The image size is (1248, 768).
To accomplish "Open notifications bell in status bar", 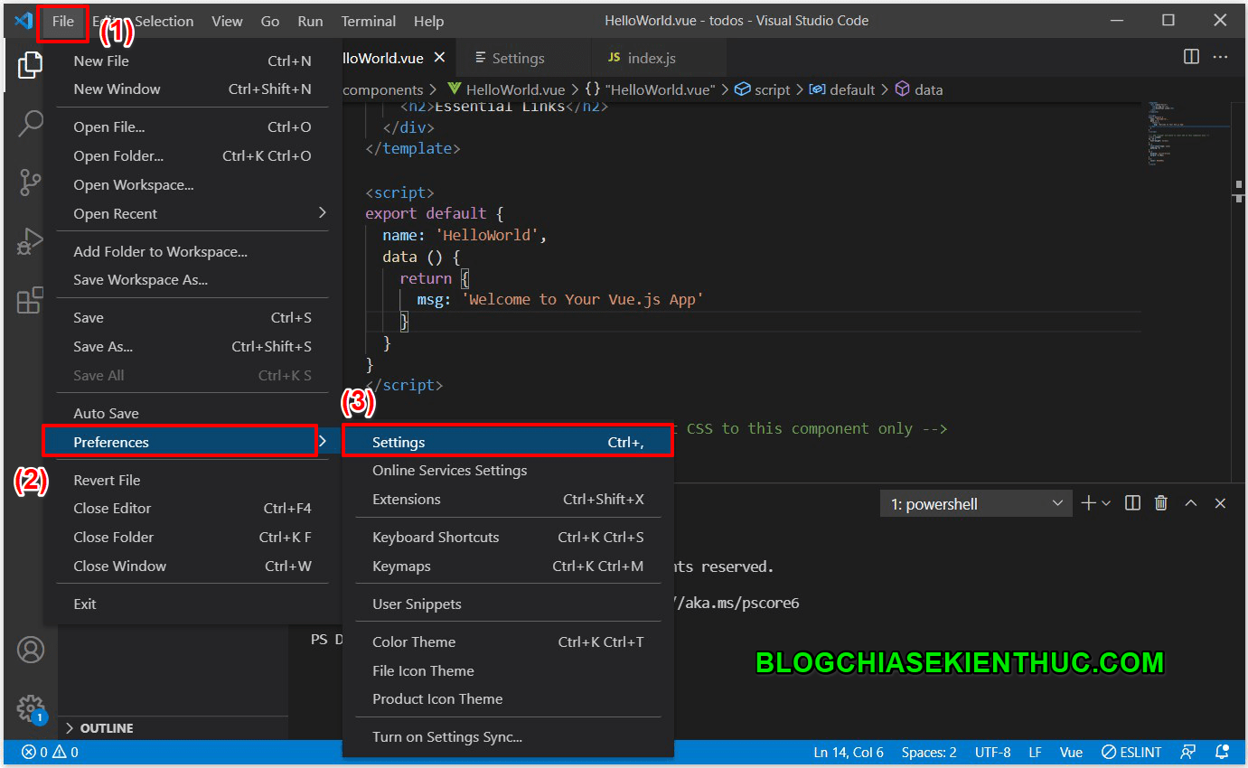I will (x=1222, y=752).
